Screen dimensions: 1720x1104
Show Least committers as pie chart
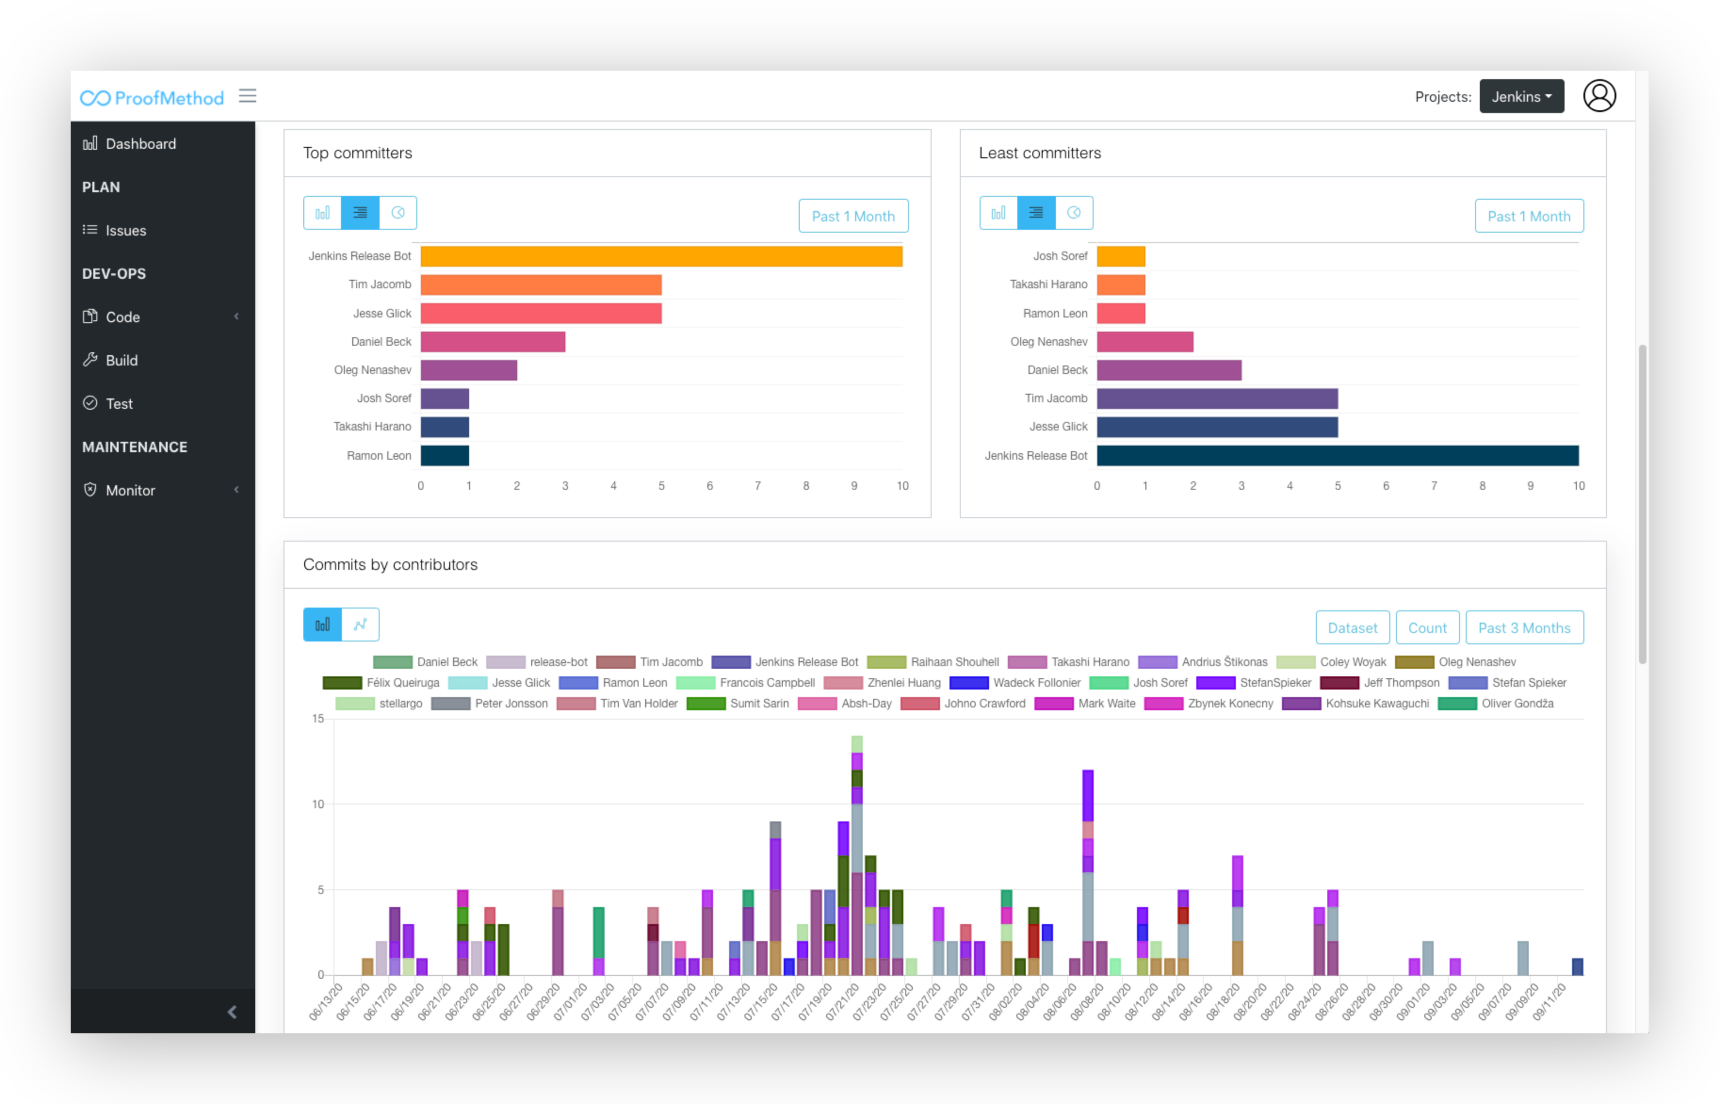click(1073, 213)
